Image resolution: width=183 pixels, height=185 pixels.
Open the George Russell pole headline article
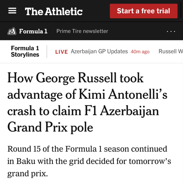[87, 102]
